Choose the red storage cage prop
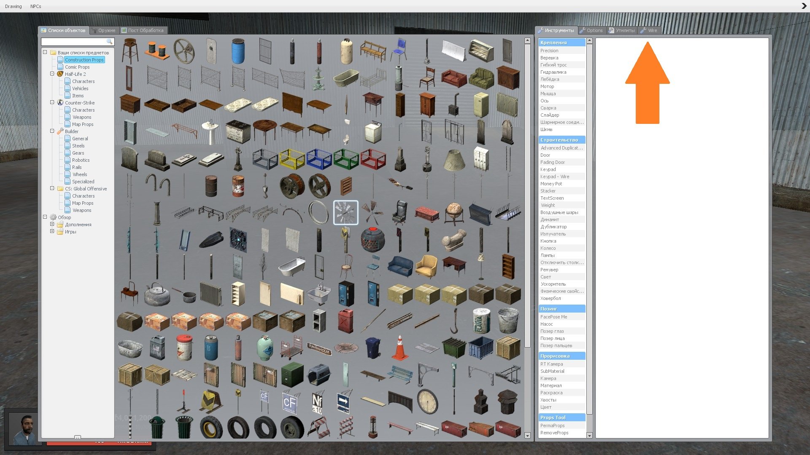This screenshot has height=455, width=810. pos(373,159)
